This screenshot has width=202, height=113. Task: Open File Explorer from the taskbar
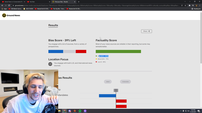point(59,111)
